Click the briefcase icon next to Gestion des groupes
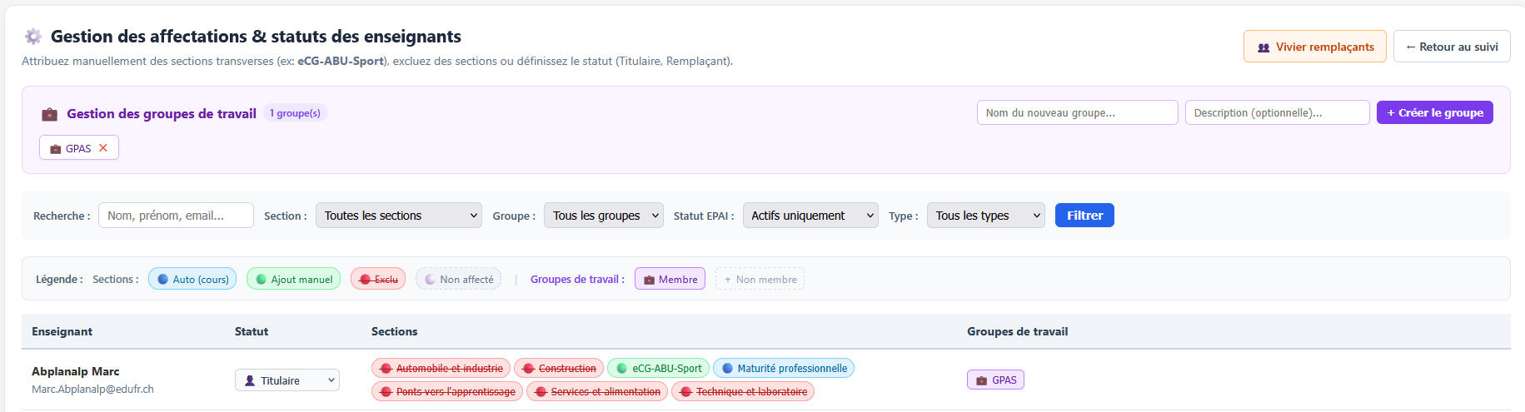This screenshot has height=412, width=1525. (50, 114)
